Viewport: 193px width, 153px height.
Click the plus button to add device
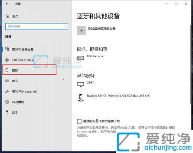(81, 31)
